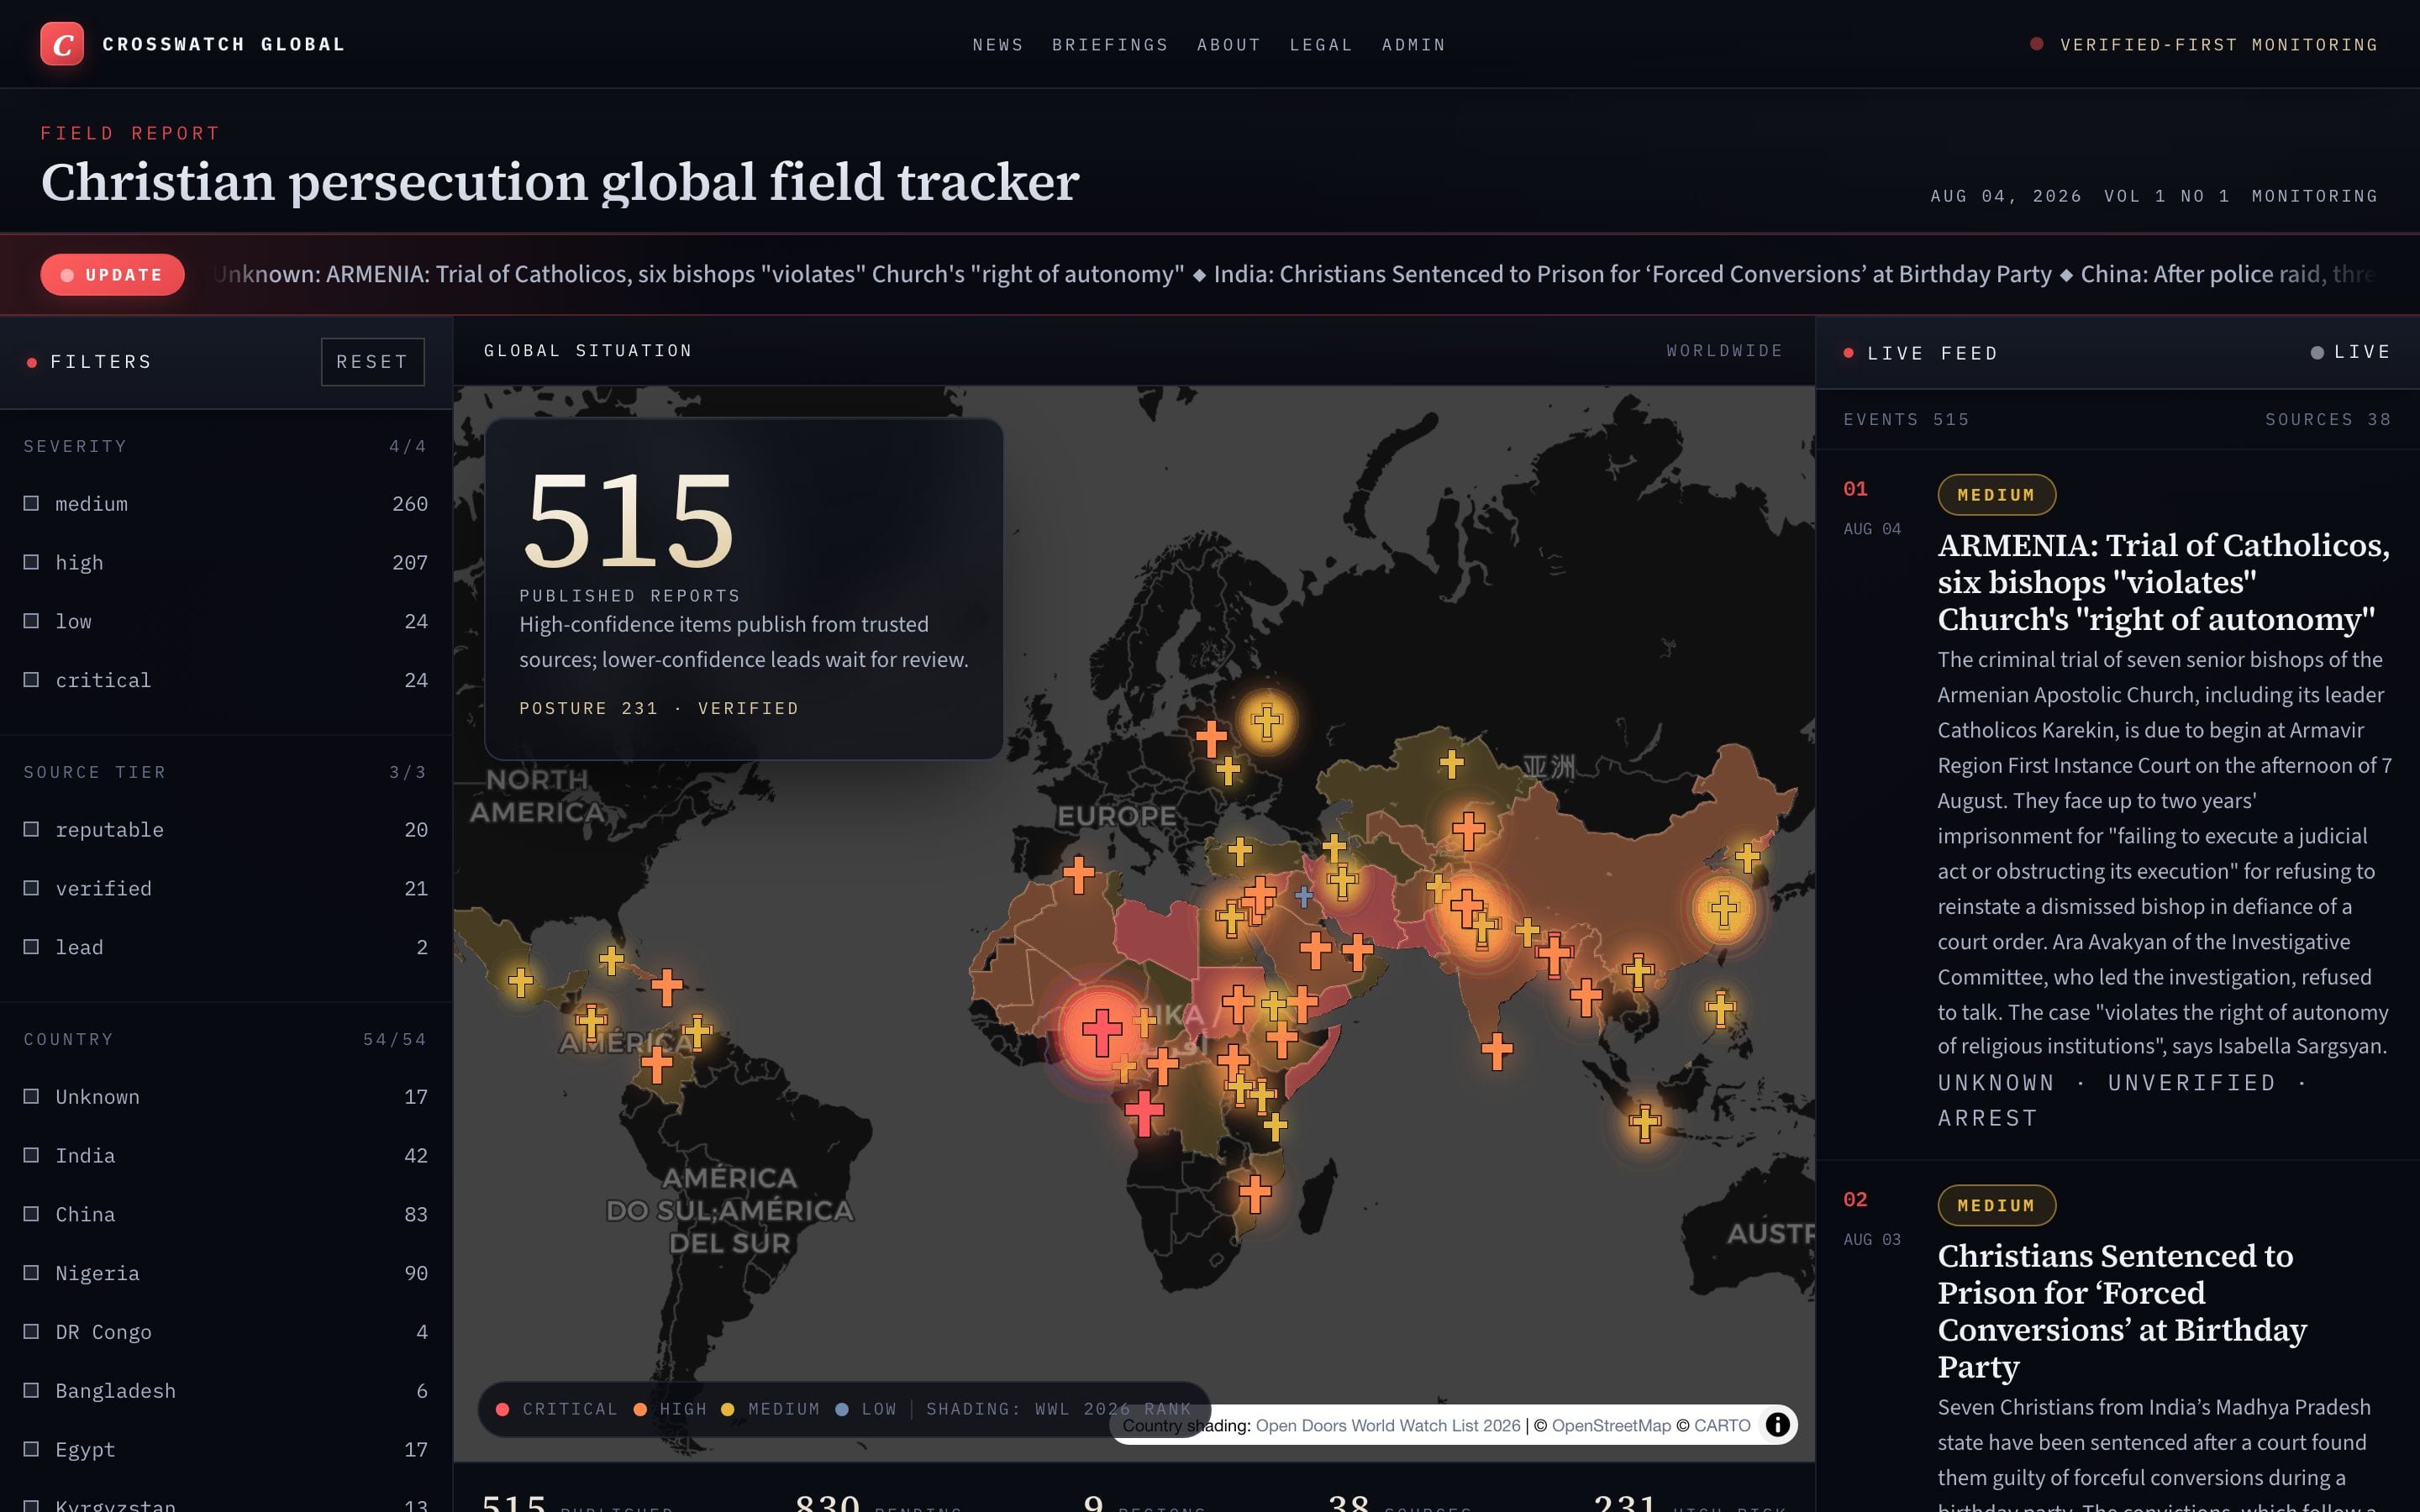Viewport: 2420px width, 1512px height.
Task: Click the HIGH orange legend dot
Action: (x=640, y=1409)
